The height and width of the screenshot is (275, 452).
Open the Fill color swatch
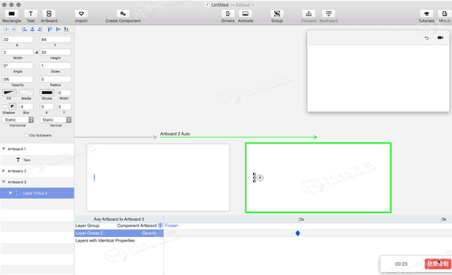[9, 93]
